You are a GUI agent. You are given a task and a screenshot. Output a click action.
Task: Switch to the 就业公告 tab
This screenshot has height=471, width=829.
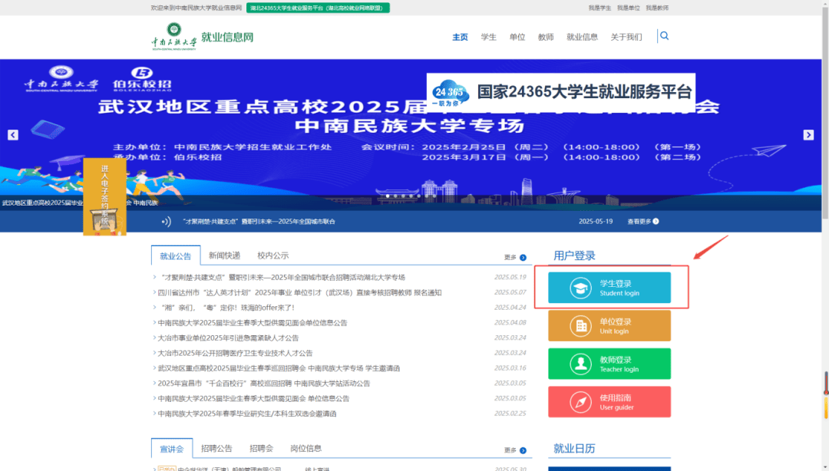(176, 256)
